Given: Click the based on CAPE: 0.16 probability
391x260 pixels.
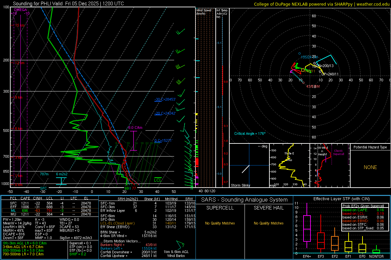Looking at the screenshot, I should [x=363, y=210].
